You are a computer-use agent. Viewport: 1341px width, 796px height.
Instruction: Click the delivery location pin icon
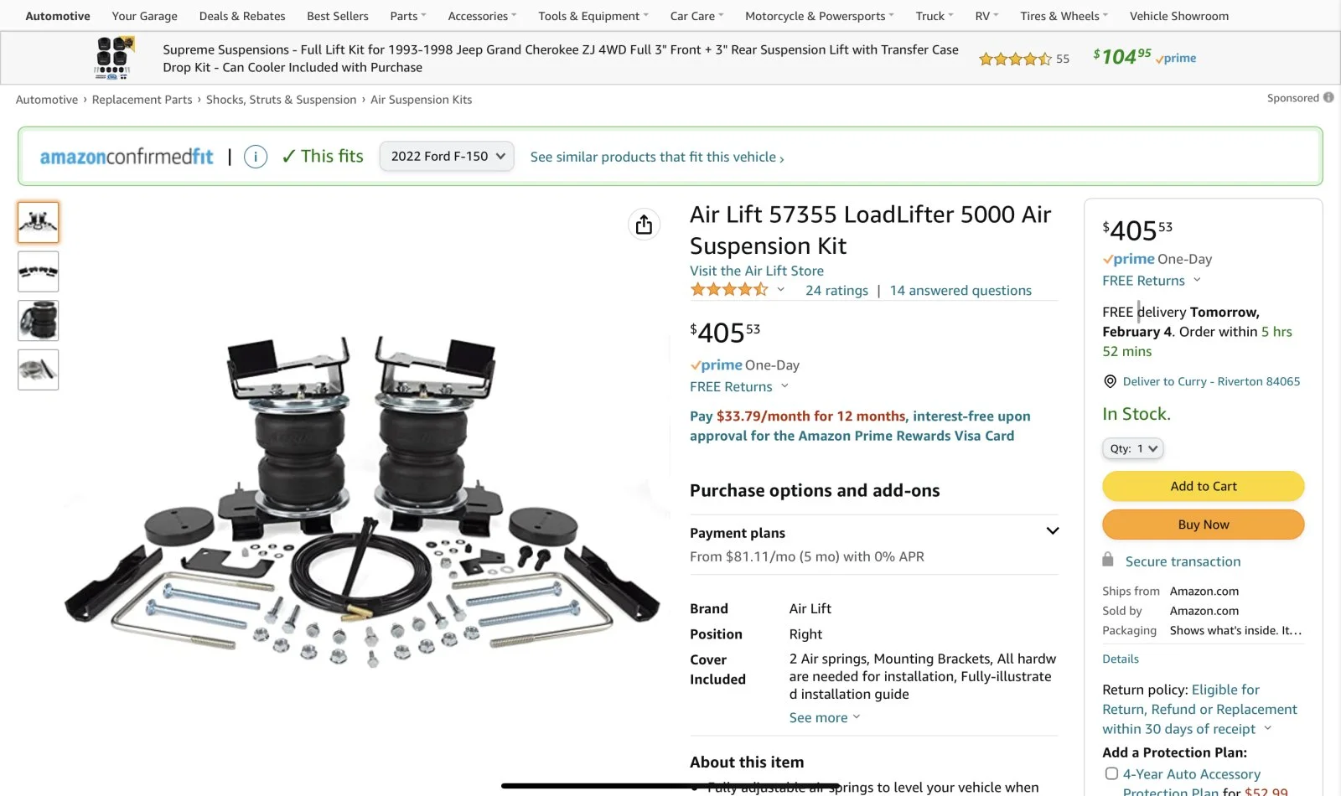(x=1110, y=381)
